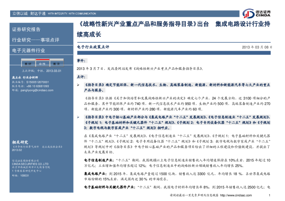Click the page number 1 in footer
This screenshot has width=285, height=201.
pyautogui.click(x=269, y=196)
